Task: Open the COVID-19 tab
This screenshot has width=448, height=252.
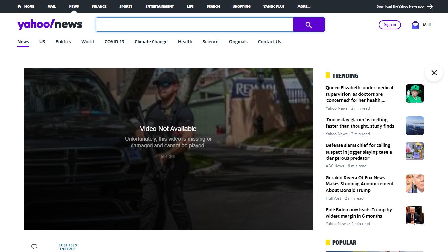Action: pos(114,42)
